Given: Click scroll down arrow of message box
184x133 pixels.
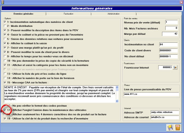Looking at the screenshot, I should (x=117, y=101).
